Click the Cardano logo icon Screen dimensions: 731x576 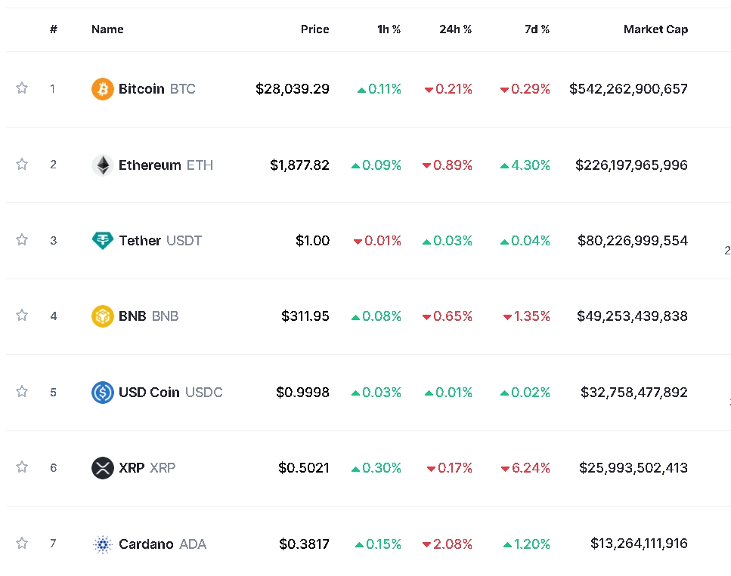(x=102, y=544)
